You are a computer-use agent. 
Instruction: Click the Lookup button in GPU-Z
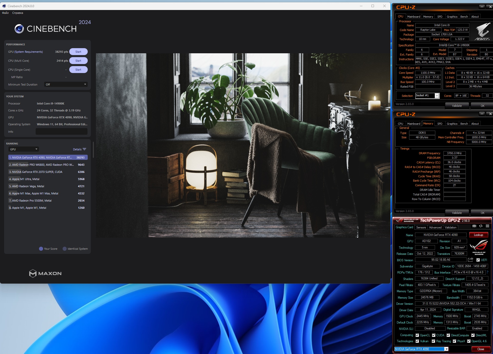tap(478, 235)
